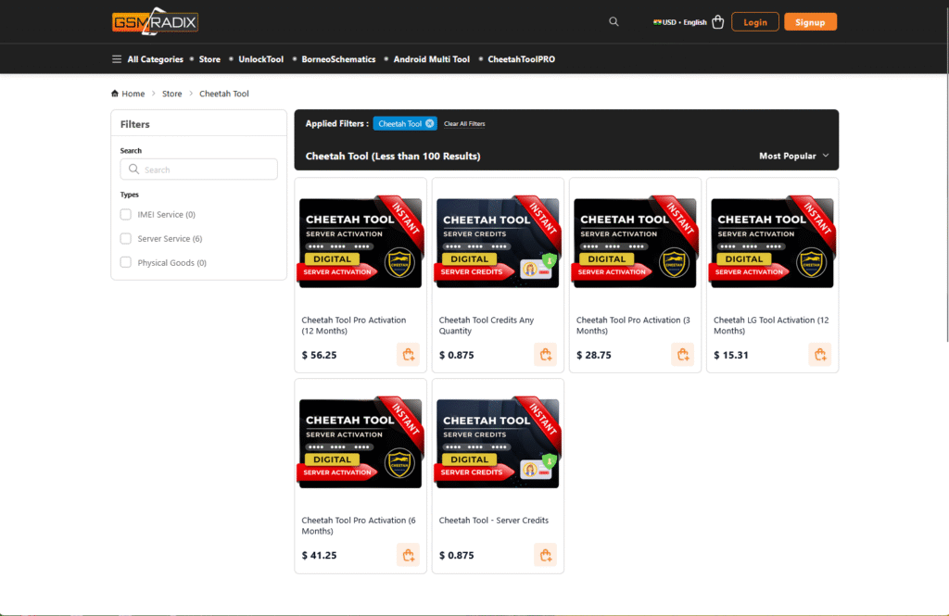The image size is (949, 616).
Task: Open the Most Popular sort dropdown
Action: pos(793,156)
